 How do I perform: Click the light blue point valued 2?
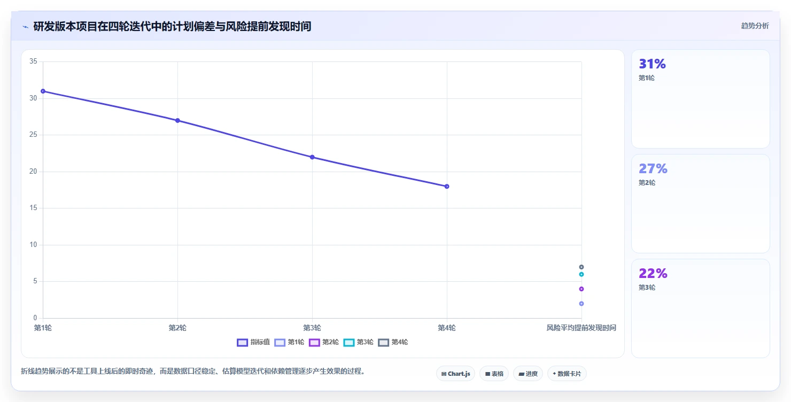pyautogui.click(x=581, y=304)
